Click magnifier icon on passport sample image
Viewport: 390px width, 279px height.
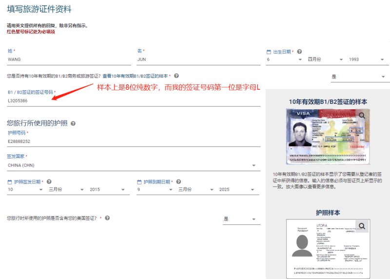tap(362, 226)
